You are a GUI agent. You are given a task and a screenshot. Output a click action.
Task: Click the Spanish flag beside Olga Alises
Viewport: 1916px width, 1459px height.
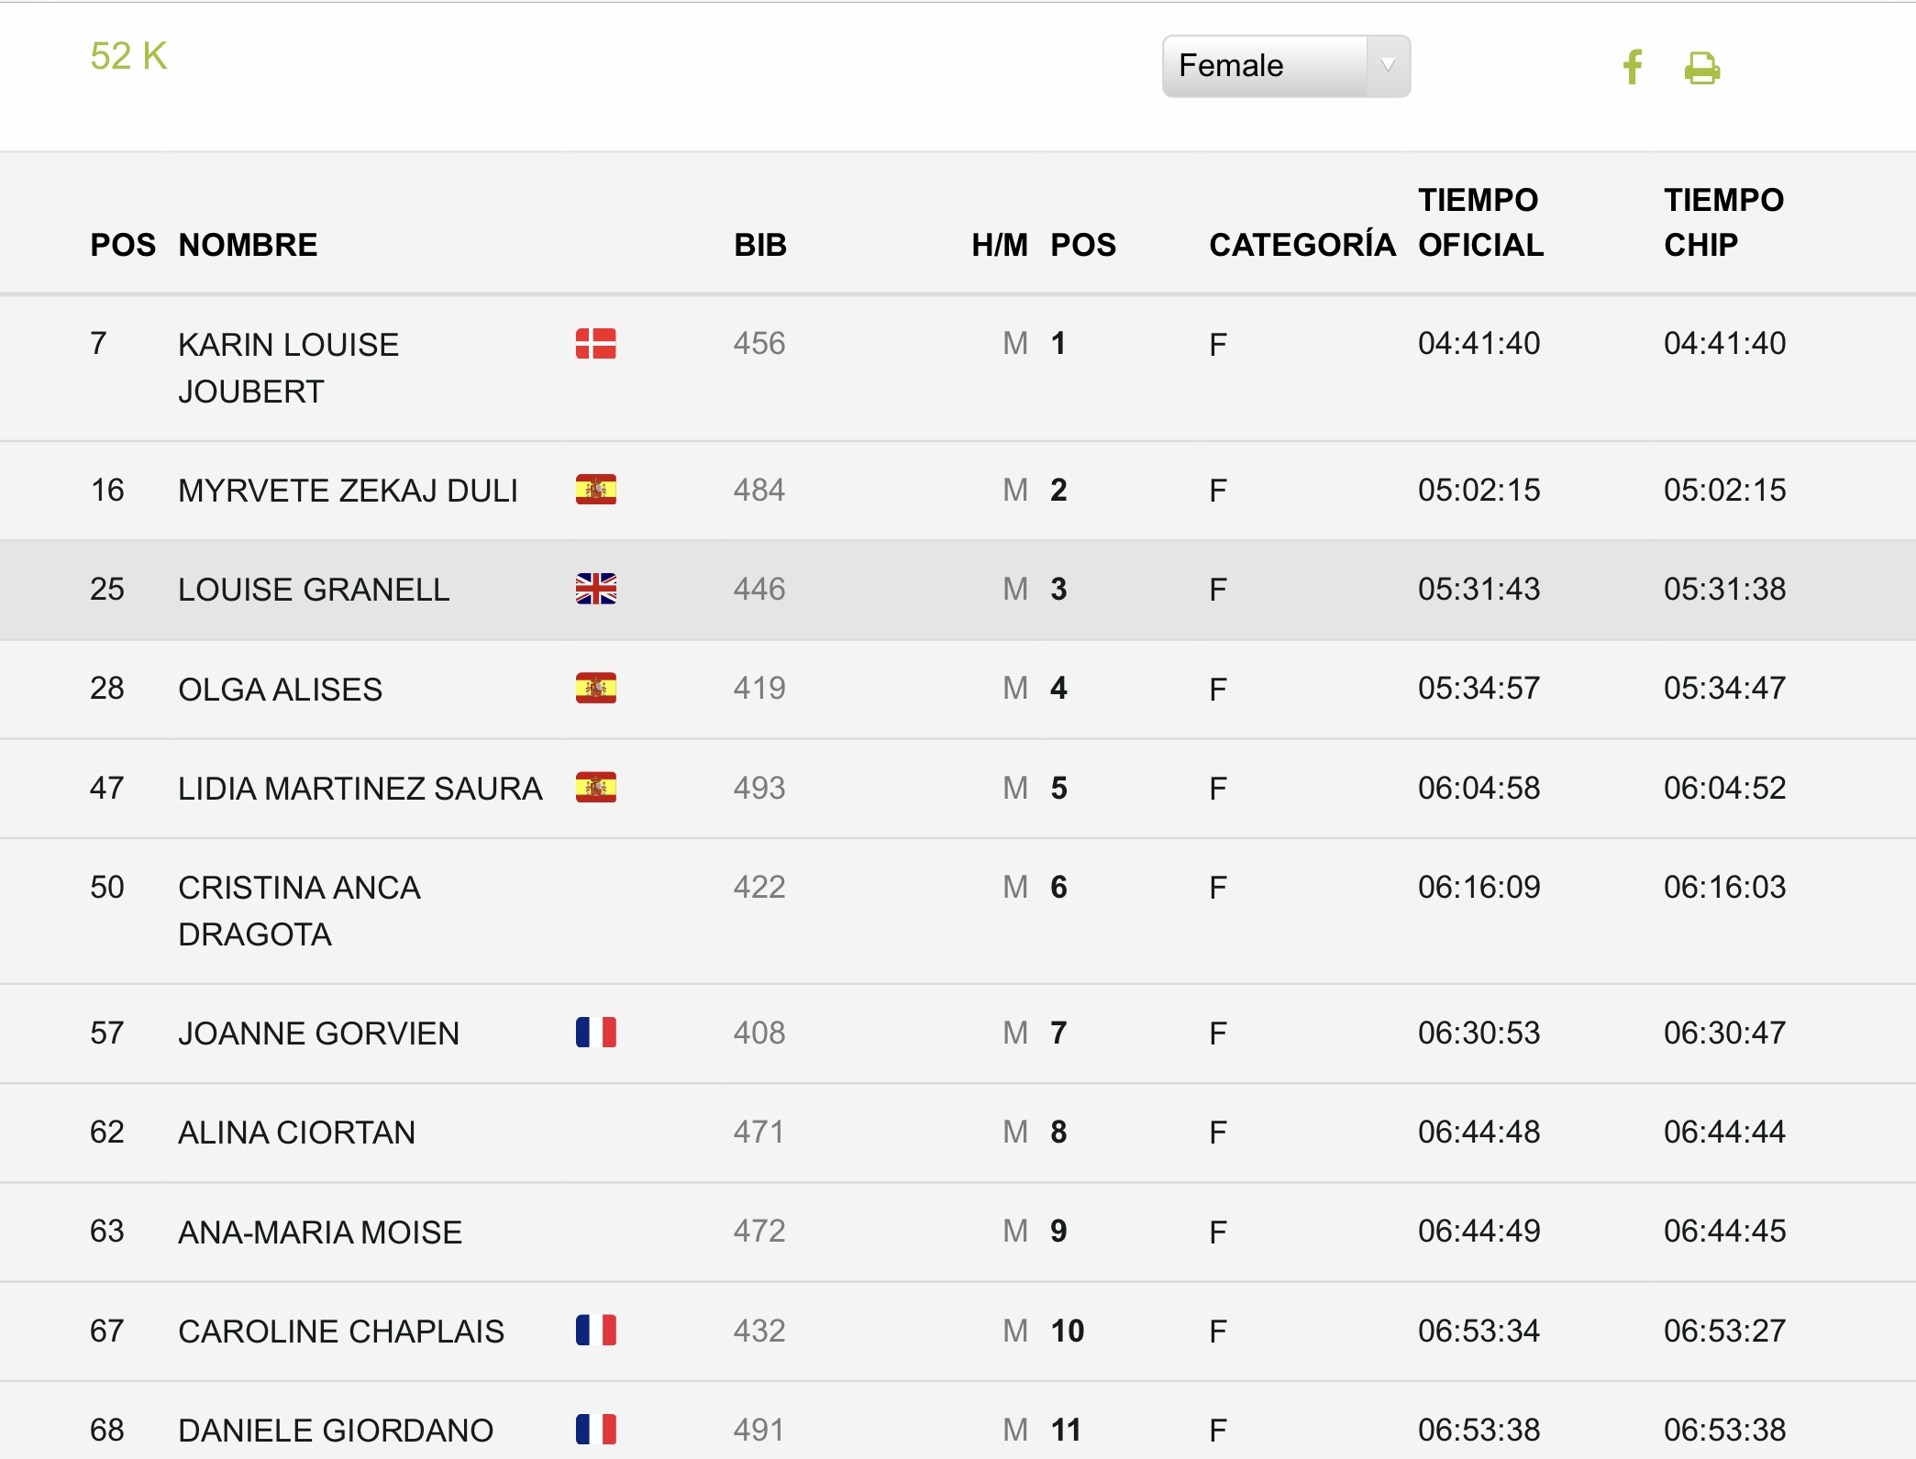(596, 688)
